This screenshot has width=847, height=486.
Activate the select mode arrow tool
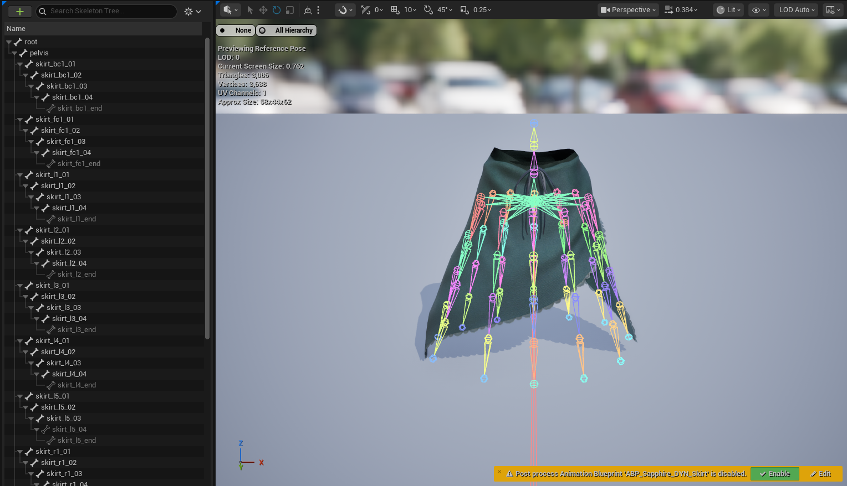[x=250, y=10]
